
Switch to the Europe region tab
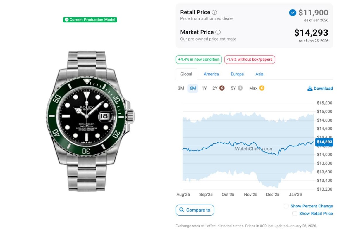pyautogui.click(x=237, y=74)
